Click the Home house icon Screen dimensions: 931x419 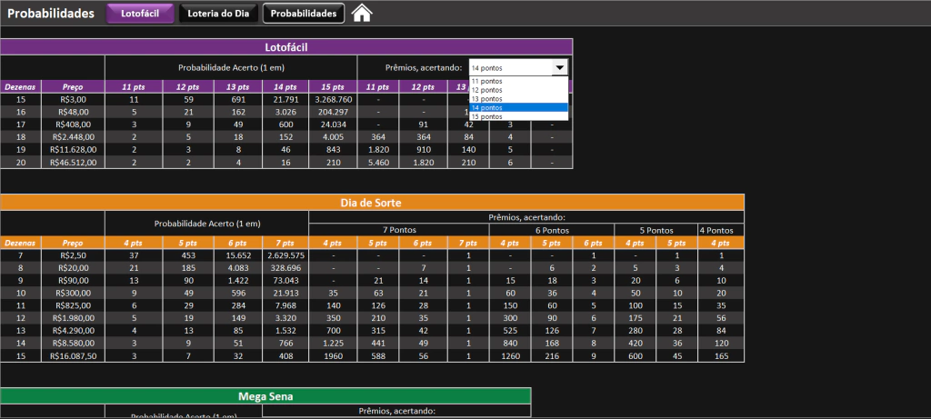click(362, 13)
